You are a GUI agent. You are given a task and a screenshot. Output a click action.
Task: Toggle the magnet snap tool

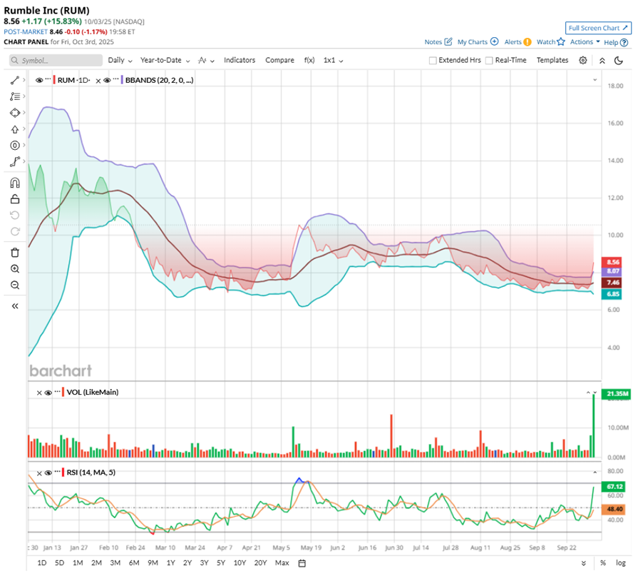tap(15, 183)
